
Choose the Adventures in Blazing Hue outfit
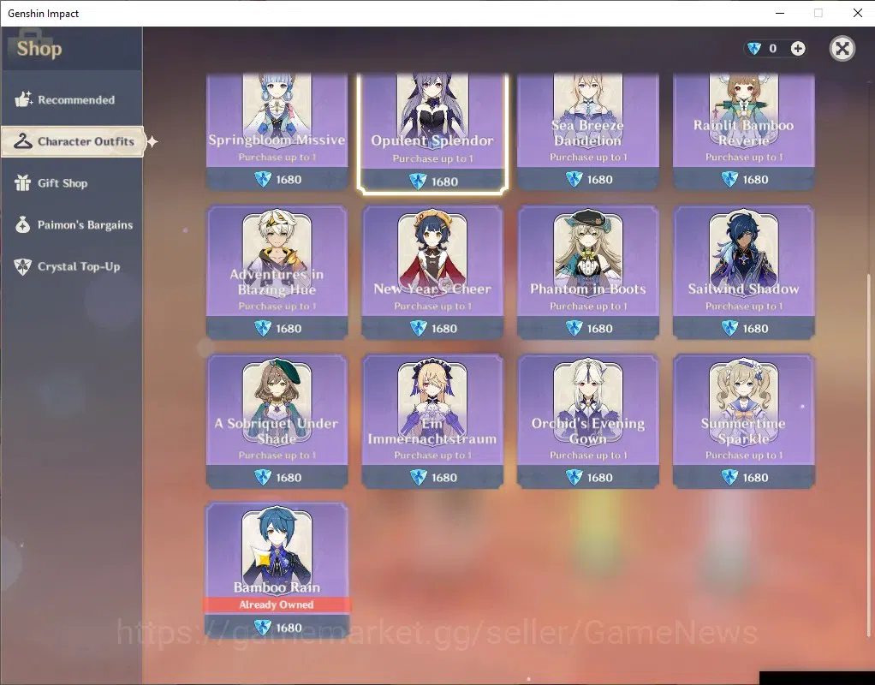click(277, 272)
